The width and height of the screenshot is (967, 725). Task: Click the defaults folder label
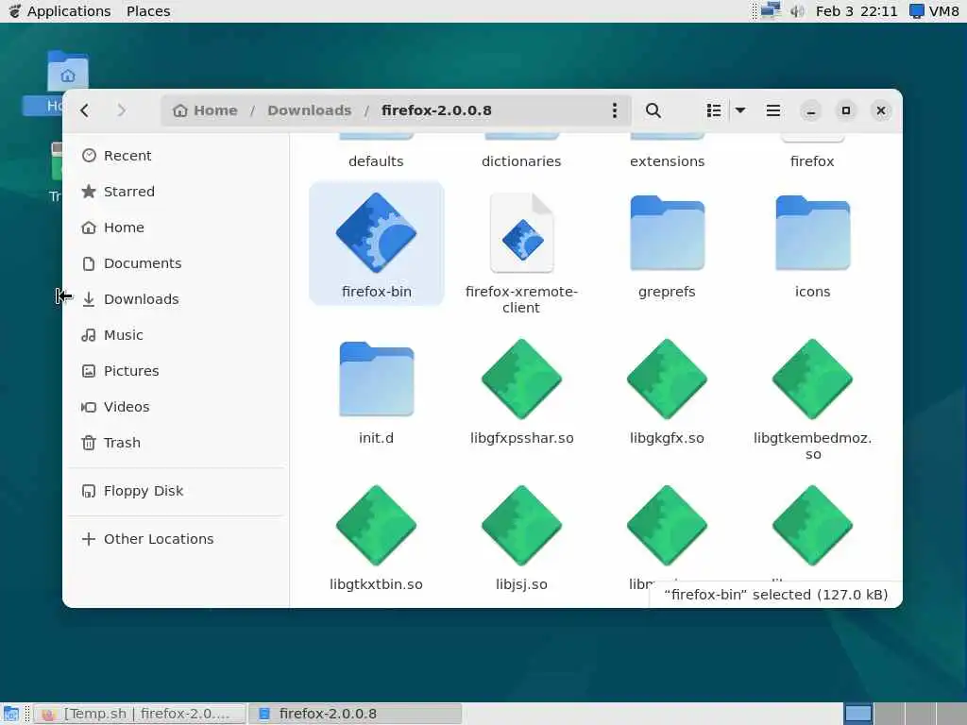point(376,161)
